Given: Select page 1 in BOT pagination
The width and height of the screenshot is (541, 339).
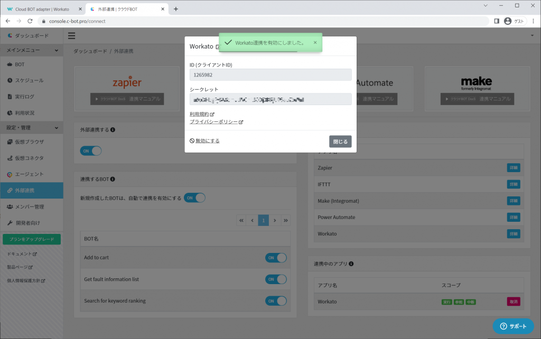Looking at the screenshot, I should (263, 220).
